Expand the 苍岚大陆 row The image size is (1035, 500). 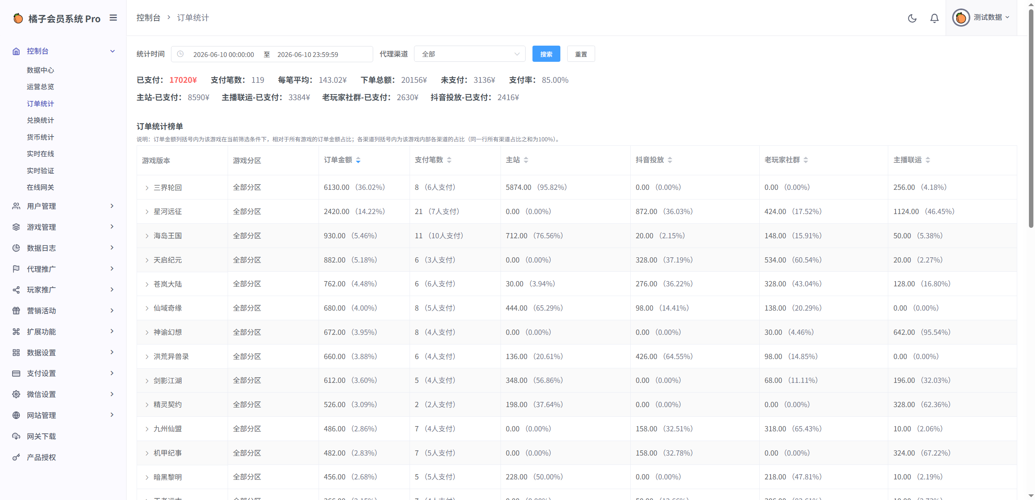147,284
